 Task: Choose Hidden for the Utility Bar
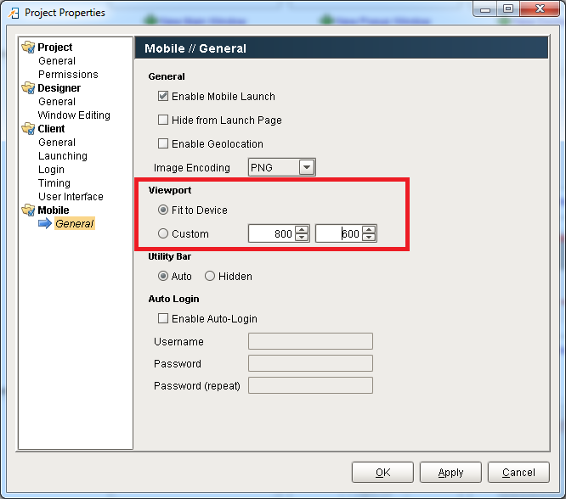209,277
